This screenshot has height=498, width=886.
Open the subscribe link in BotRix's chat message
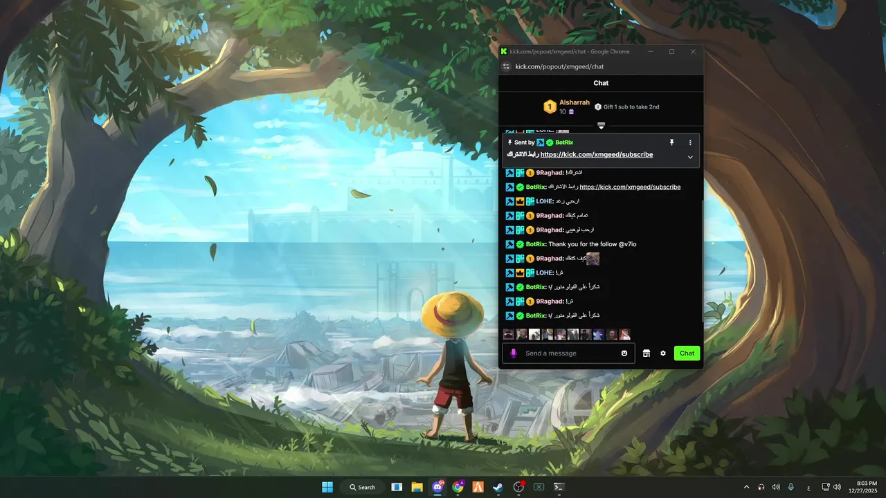(x=630, y=187)
